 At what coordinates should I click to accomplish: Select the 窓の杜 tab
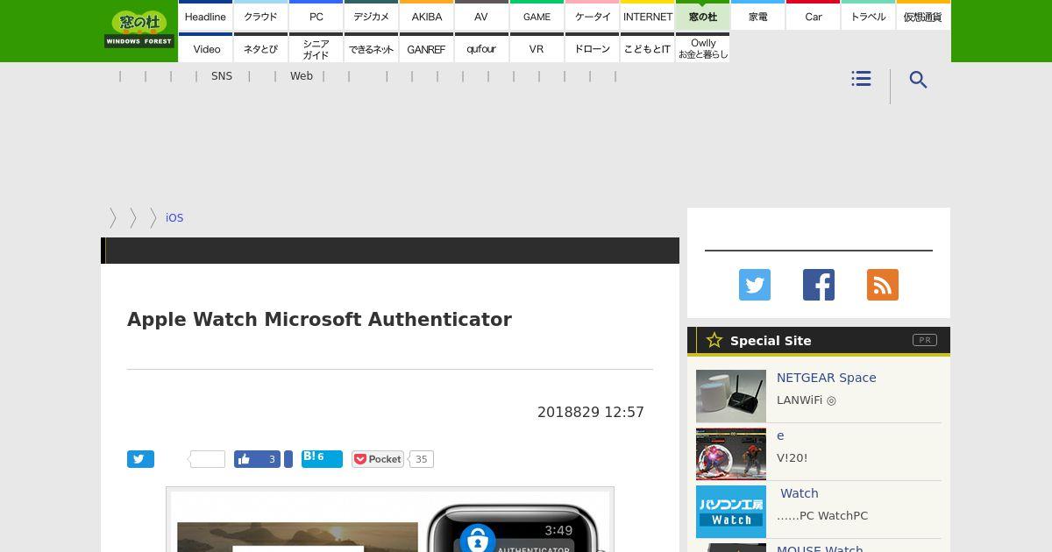pyautogui.click(x=702, y=16)
